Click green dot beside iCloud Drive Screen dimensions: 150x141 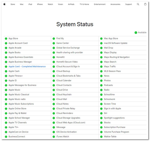(x=54, y=90)
